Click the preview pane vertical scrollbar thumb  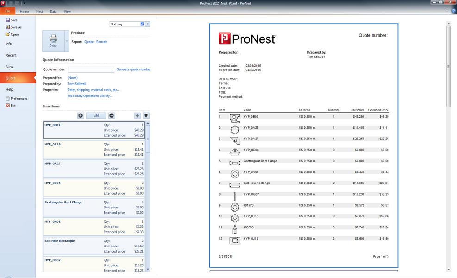(x=449, y=67)
